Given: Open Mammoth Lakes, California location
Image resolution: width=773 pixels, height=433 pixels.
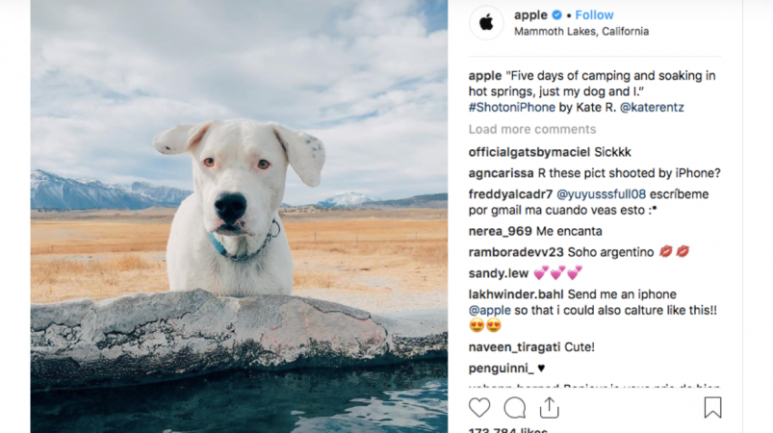Looking at the screenshot, I should tap(581, 32).
